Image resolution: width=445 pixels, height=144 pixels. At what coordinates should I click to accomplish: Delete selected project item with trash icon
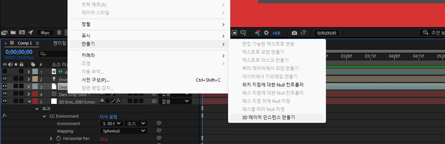click(59, 33)
